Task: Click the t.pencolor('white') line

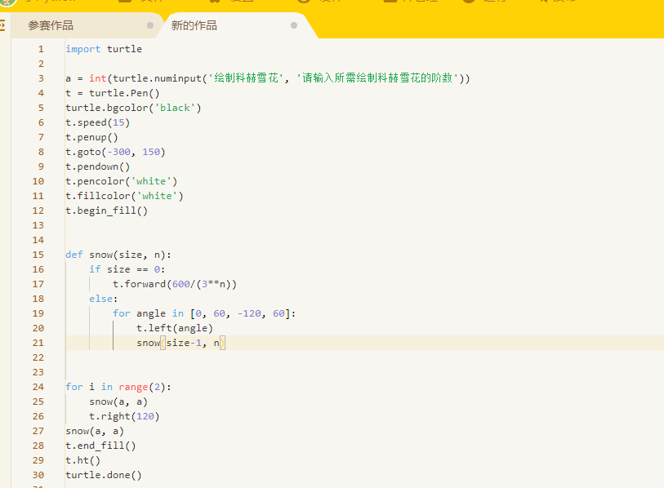Action: point(122,181)
